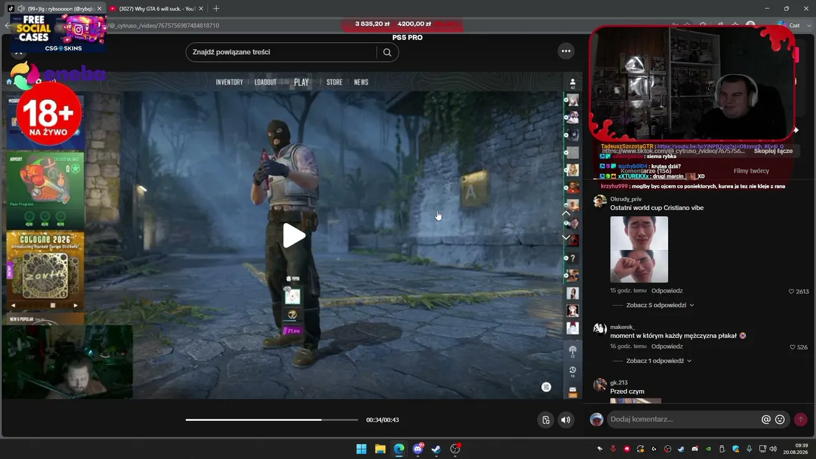Screen dimensions: 816x459
Task: Expand 'Zobacz 1 odpowiedź' reply
Action: (659, 361)
